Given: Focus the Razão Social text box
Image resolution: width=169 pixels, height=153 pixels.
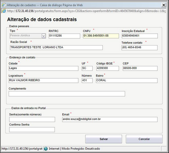Looking at the screenshot, I should (x=56, y=48).
